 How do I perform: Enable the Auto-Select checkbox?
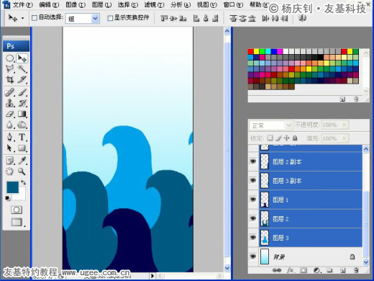(35, 18)
